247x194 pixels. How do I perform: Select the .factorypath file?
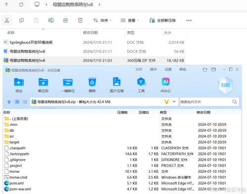pos(17,154)
